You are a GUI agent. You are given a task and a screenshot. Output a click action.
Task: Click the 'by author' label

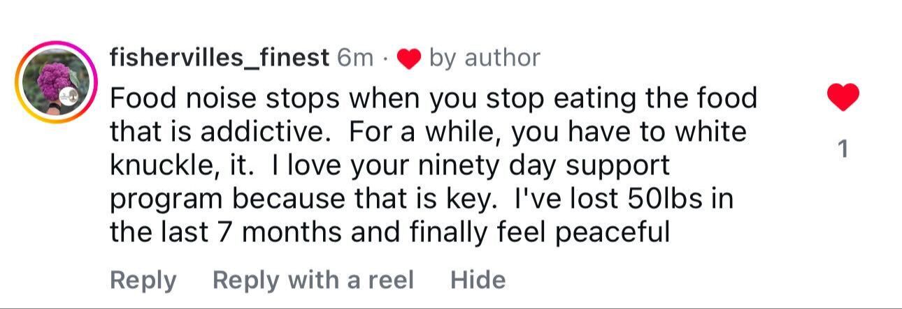(485, 58)
